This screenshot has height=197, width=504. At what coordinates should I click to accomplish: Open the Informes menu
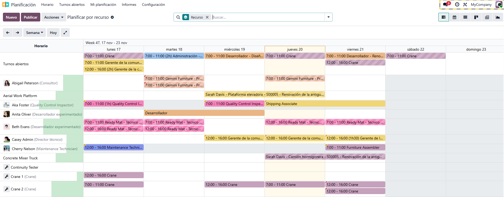(x=129, y=5)
